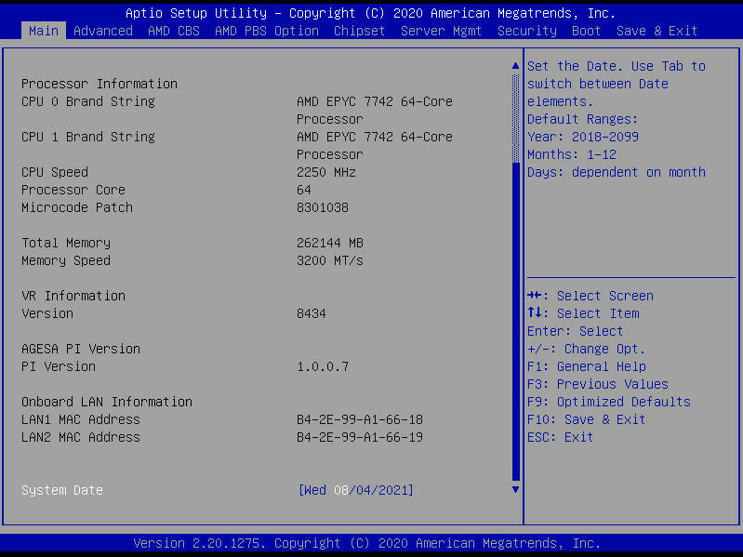The width and height of the screenshot is (743, 557).
Task: Click MAC address B4-2E-99-A1-66-19
Action: point(360,437)
